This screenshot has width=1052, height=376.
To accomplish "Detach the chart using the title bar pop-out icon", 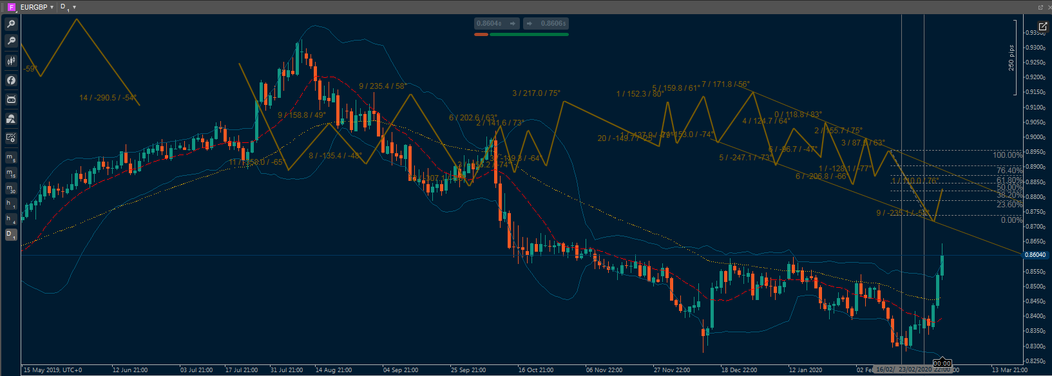I will pos(1040,7).
